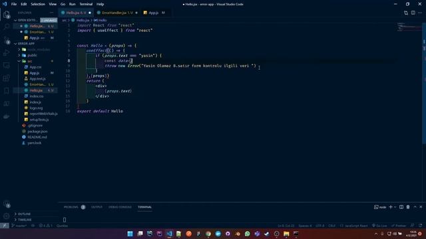
Task: Maximize the terminal panel with the up chevron
Action: pyautogui.click(x=415, y=207)
